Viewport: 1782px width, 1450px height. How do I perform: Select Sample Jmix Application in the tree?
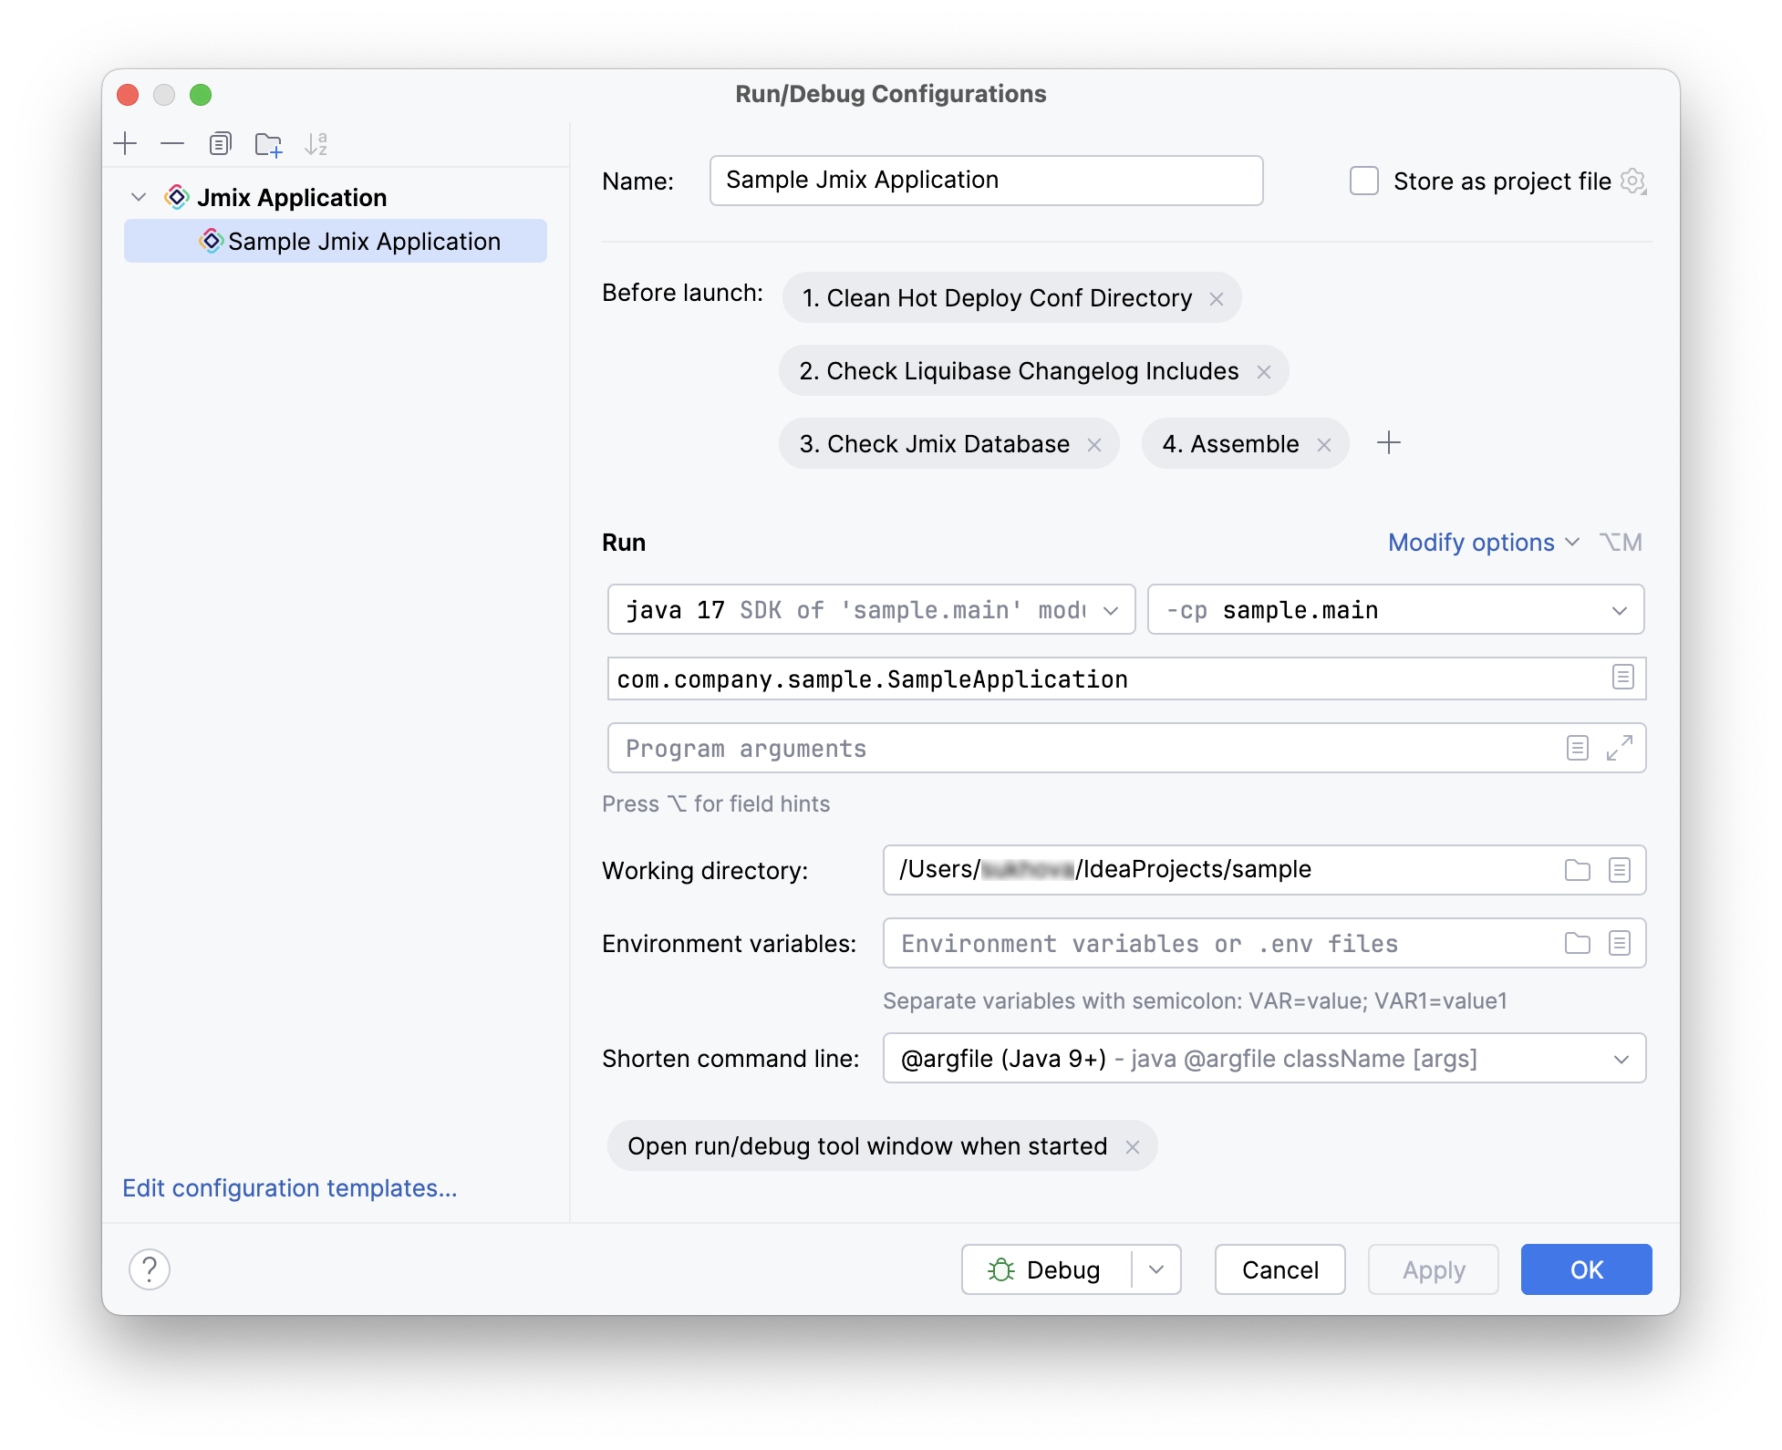point(363,242)
